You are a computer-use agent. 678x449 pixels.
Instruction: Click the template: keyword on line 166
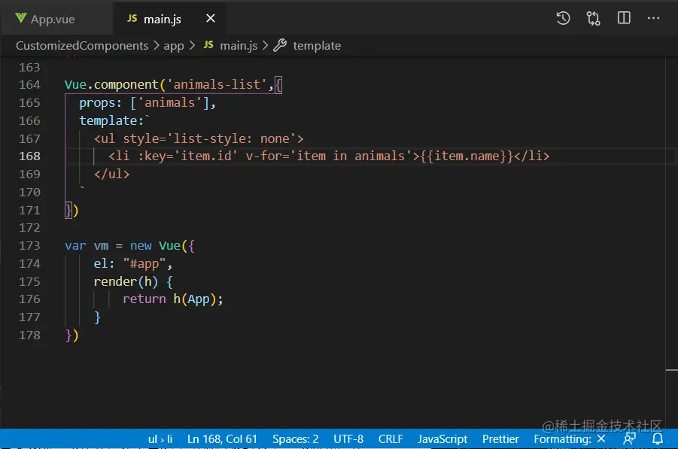(111, 120)
